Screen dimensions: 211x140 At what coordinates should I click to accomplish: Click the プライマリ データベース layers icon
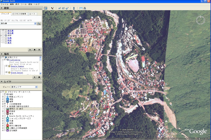coord(6,92)
